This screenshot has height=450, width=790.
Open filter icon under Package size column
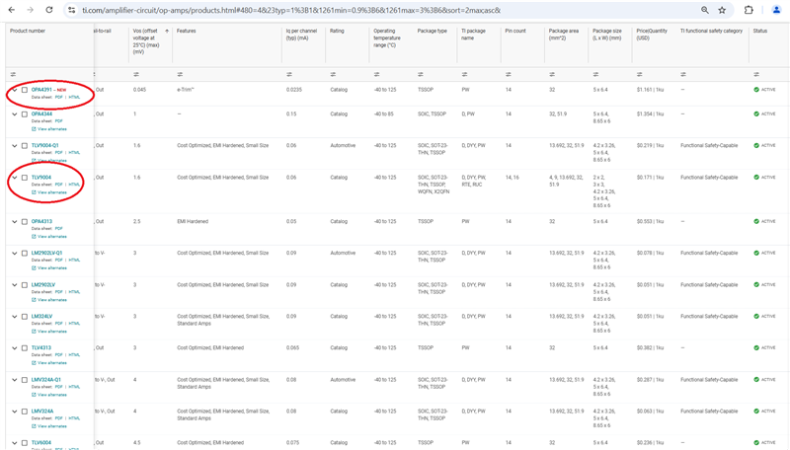[x=596, y=74]
